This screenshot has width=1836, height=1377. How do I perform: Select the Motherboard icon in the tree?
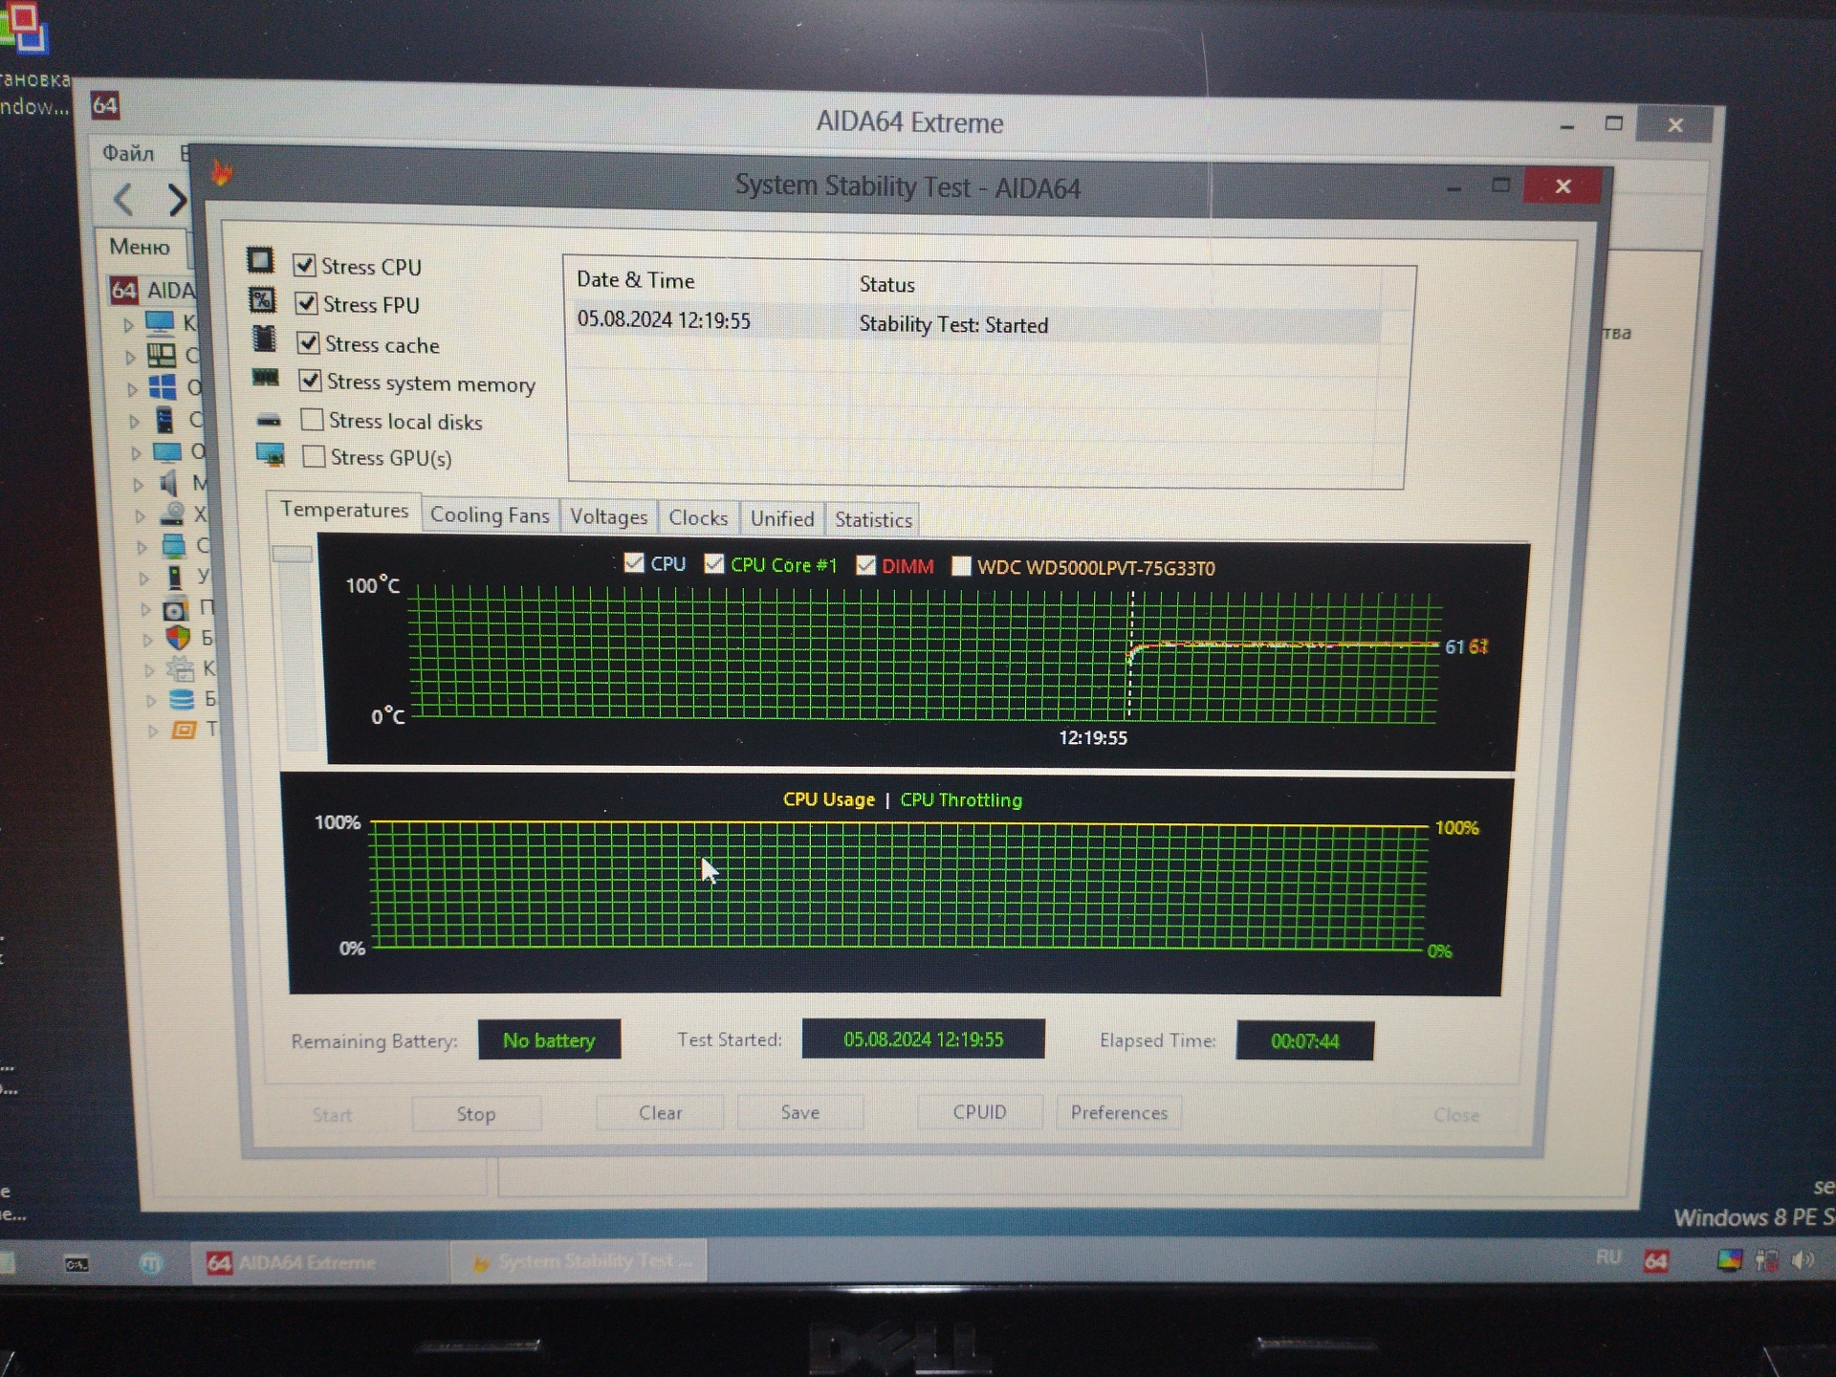coord(161,355)
